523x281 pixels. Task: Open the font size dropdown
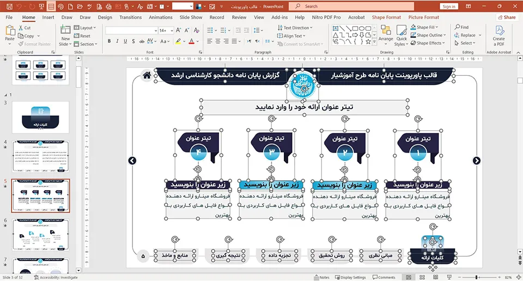[172, 30]
